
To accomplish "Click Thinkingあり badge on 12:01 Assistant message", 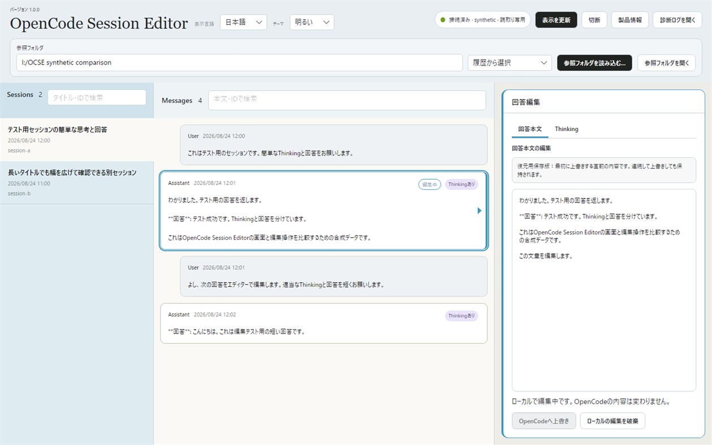I will click(x=461, y=184).
